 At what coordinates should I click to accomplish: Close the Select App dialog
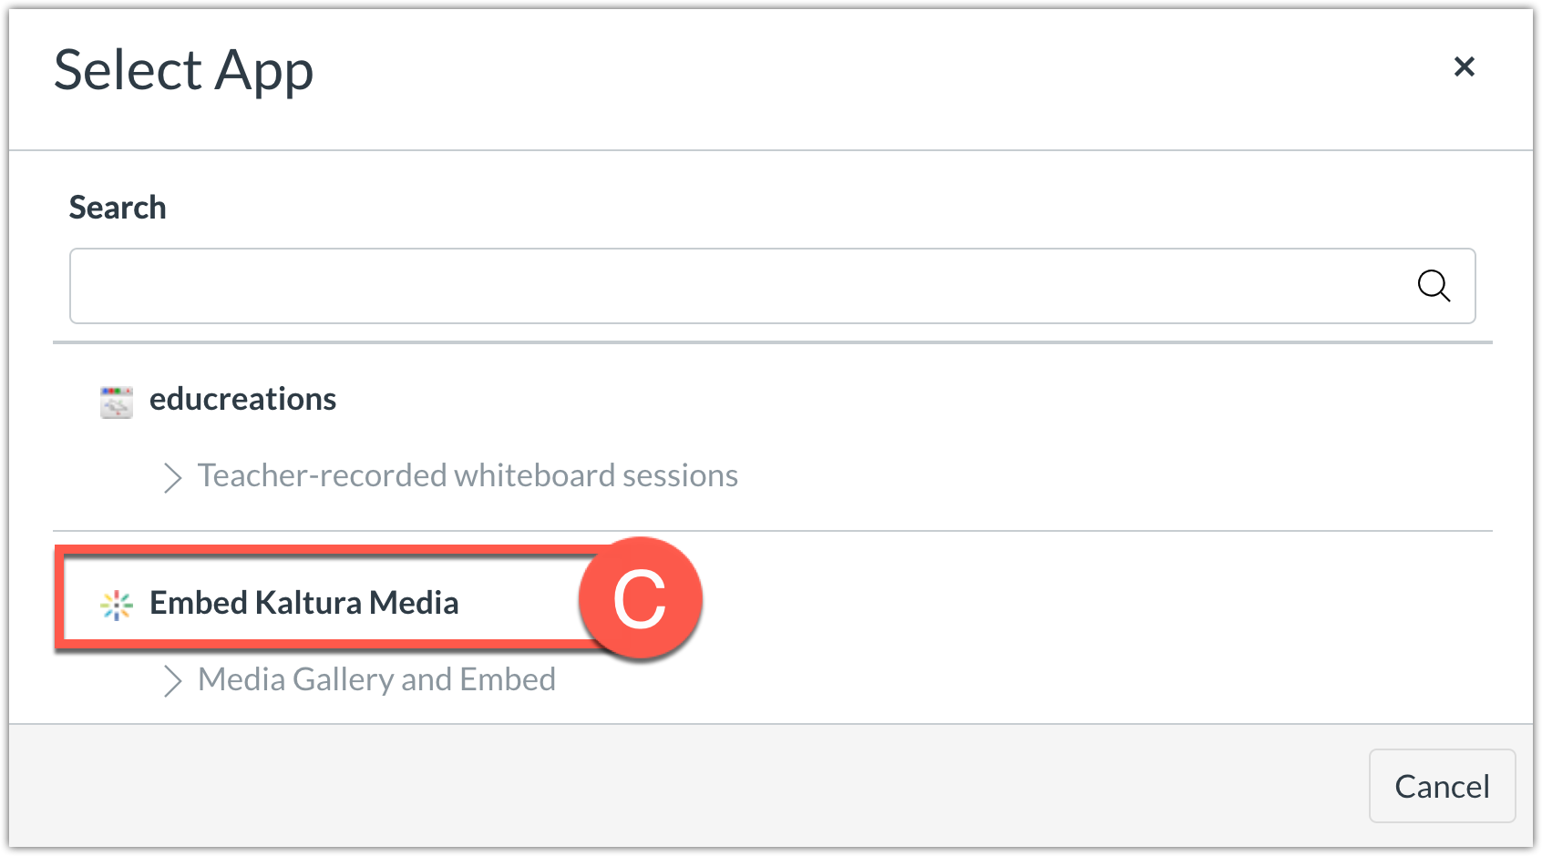1464,66
